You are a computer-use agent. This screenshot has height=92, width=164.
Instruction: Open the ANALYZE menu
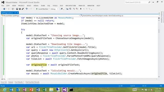82,6
